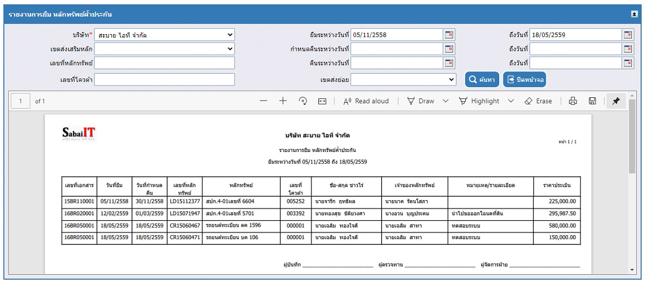Viewport: 647px width, 284px height.
Task: Open calendar for คืนระหว่างวันที่ end date
Action: tap(628, 63)
